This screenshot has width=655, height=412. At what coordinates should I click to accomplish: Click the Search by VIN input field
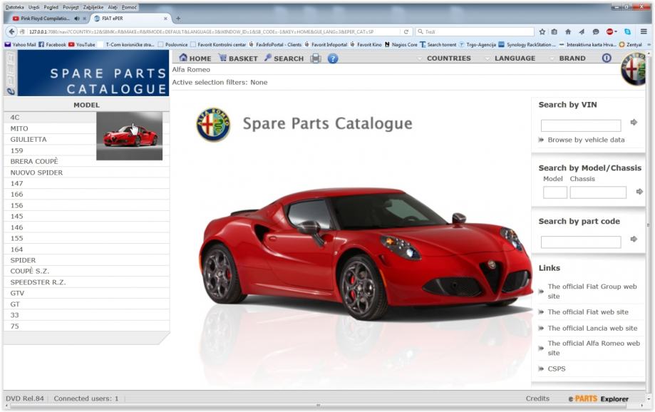tap(580, 125)
